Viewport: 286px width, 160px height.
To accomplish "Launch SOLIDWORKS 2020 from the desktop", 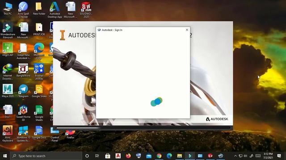I will [x=86, y=10].
